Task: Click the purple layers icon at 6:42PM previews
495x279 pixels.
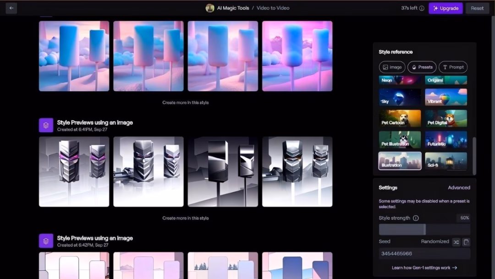Action: (46, 241)
